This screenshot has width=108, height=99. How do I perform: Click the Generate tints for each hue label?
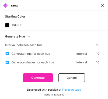[x=31, y=54]
